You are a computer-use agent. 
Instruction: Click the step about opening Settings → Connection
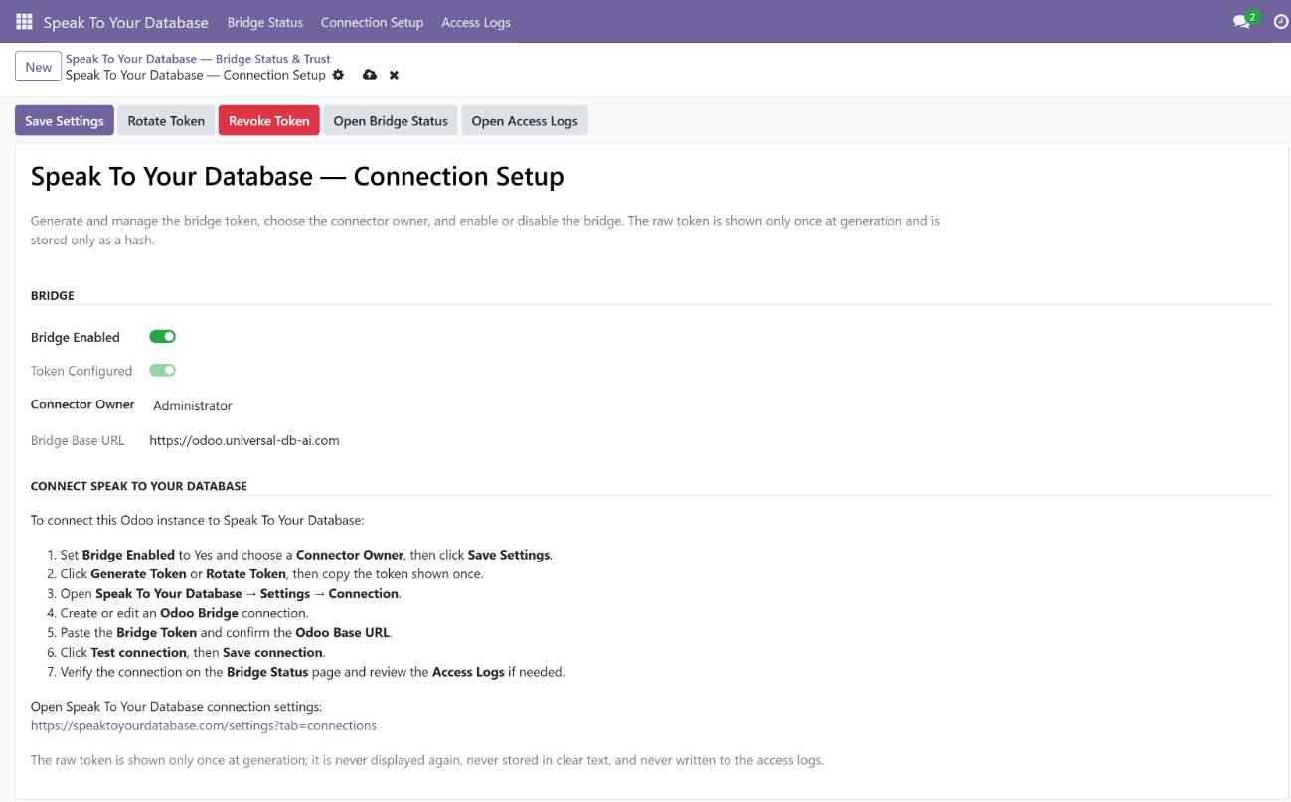click(x=231, y=594)
